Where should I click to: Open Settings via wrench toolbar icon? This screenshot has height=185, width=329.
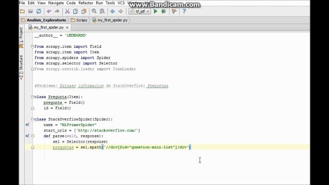click(x=174, y=11)
